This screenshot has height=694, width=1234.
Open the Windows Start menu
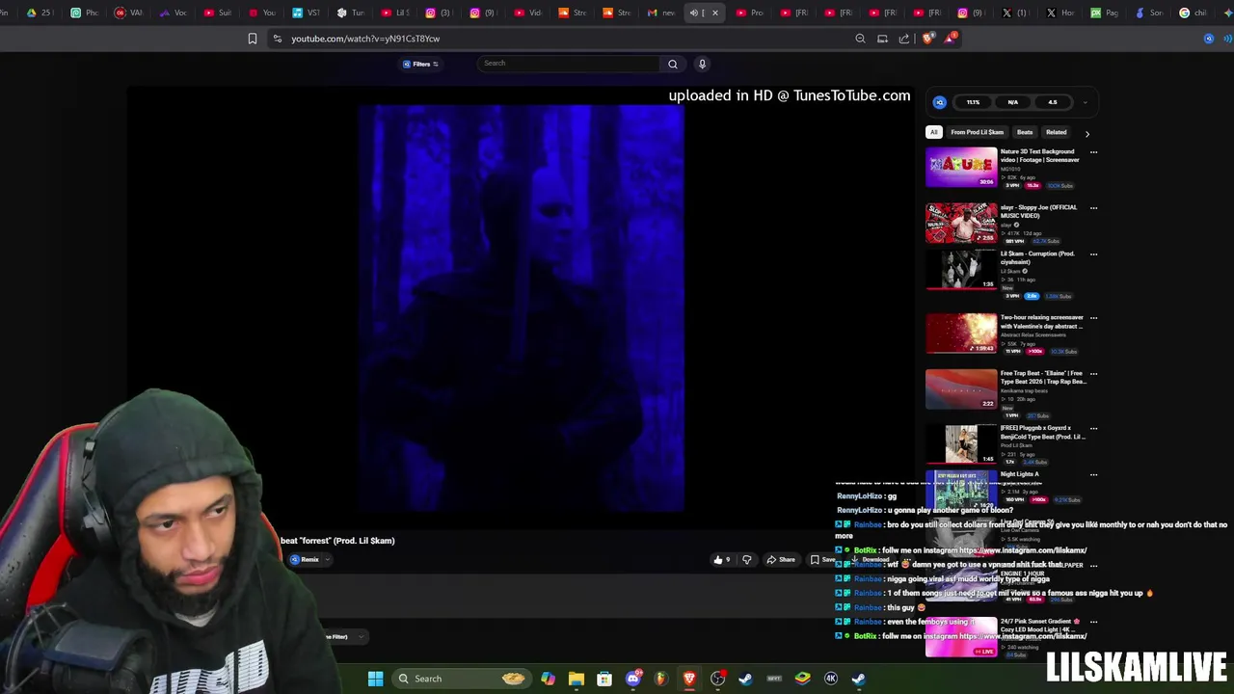pos(375,679)
